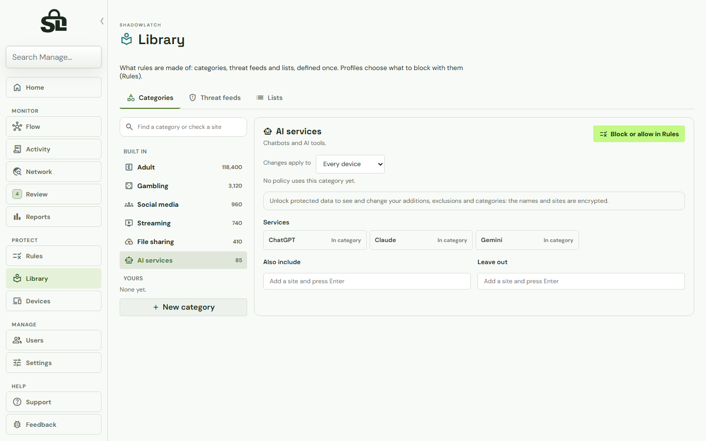Toggle the ChatGPT service in category

pyautogui.click(x=315, y=240)
